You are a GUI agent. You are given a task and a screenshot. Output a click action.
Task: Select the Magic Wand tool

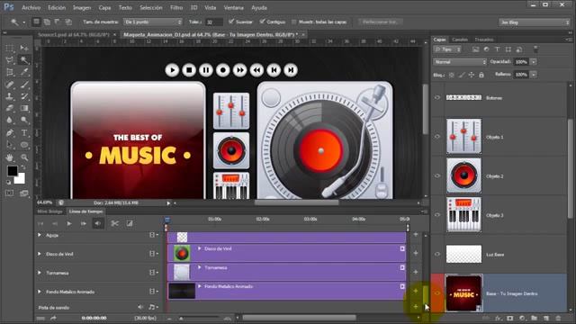click(x=24, y=60)
